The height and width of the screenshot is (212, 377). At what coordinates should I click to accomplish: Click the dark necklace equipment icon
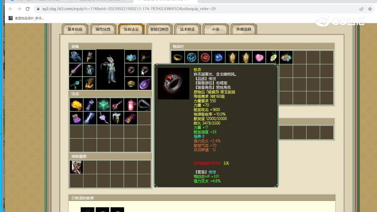[145, 56]
